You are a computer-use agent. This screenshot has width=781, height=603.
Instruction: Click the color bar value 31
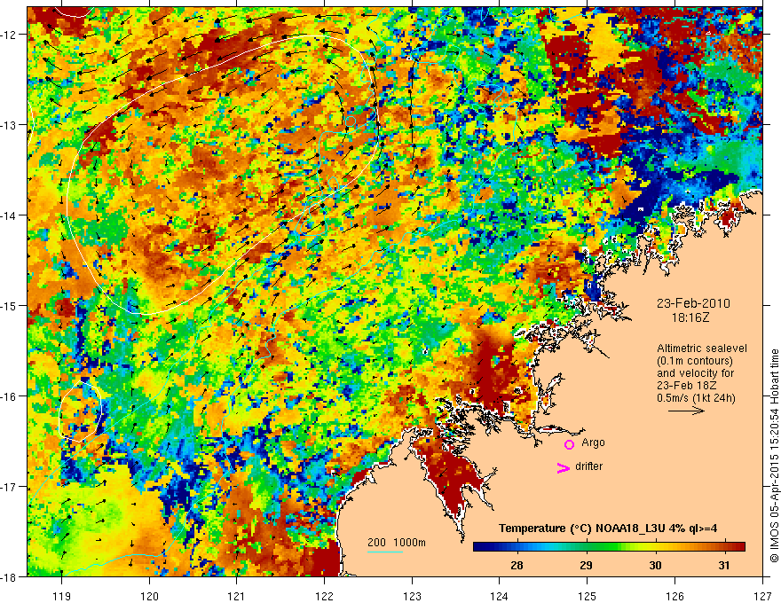tap(724, 565)
